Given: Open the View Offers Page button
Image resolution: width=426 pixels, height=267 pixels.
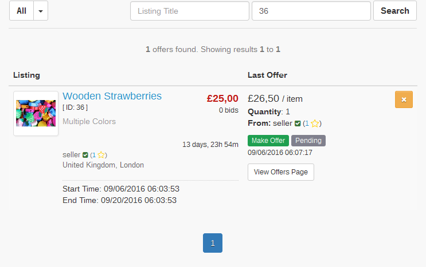Looking at the screenshot, I should 281,172.
